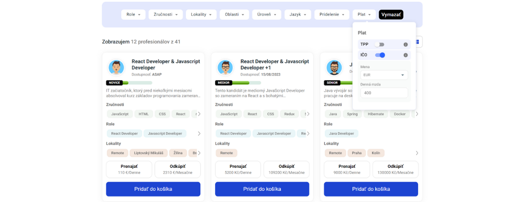525x202 pixels.
Task: Click the Denná mzda input field
Action: click(384, 93)
